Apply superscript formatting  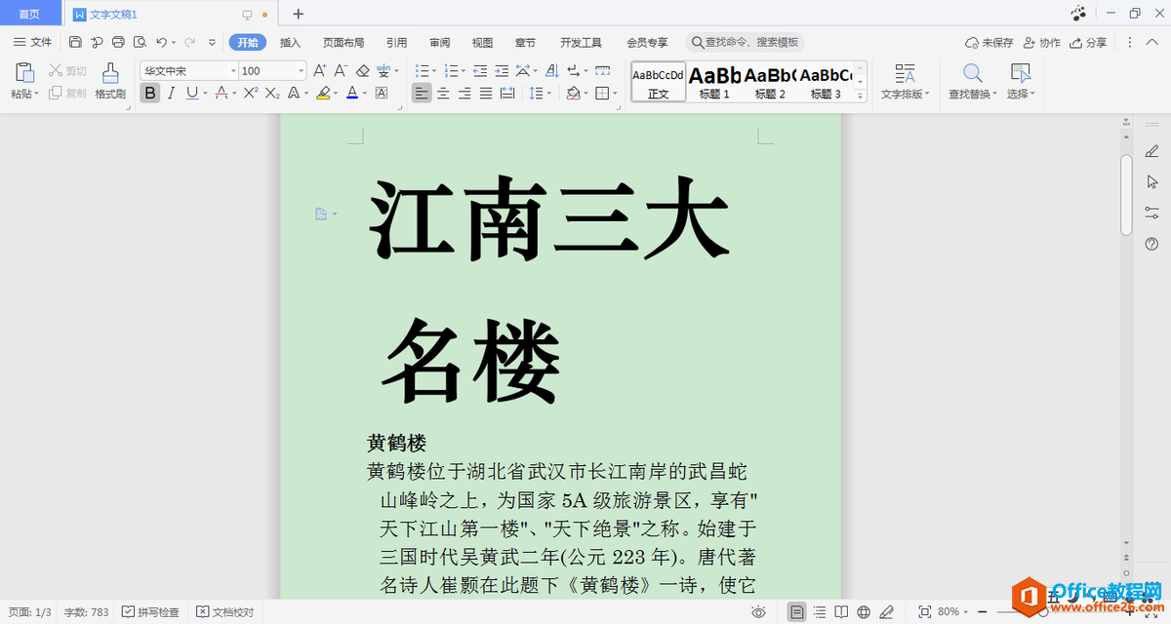250,93
